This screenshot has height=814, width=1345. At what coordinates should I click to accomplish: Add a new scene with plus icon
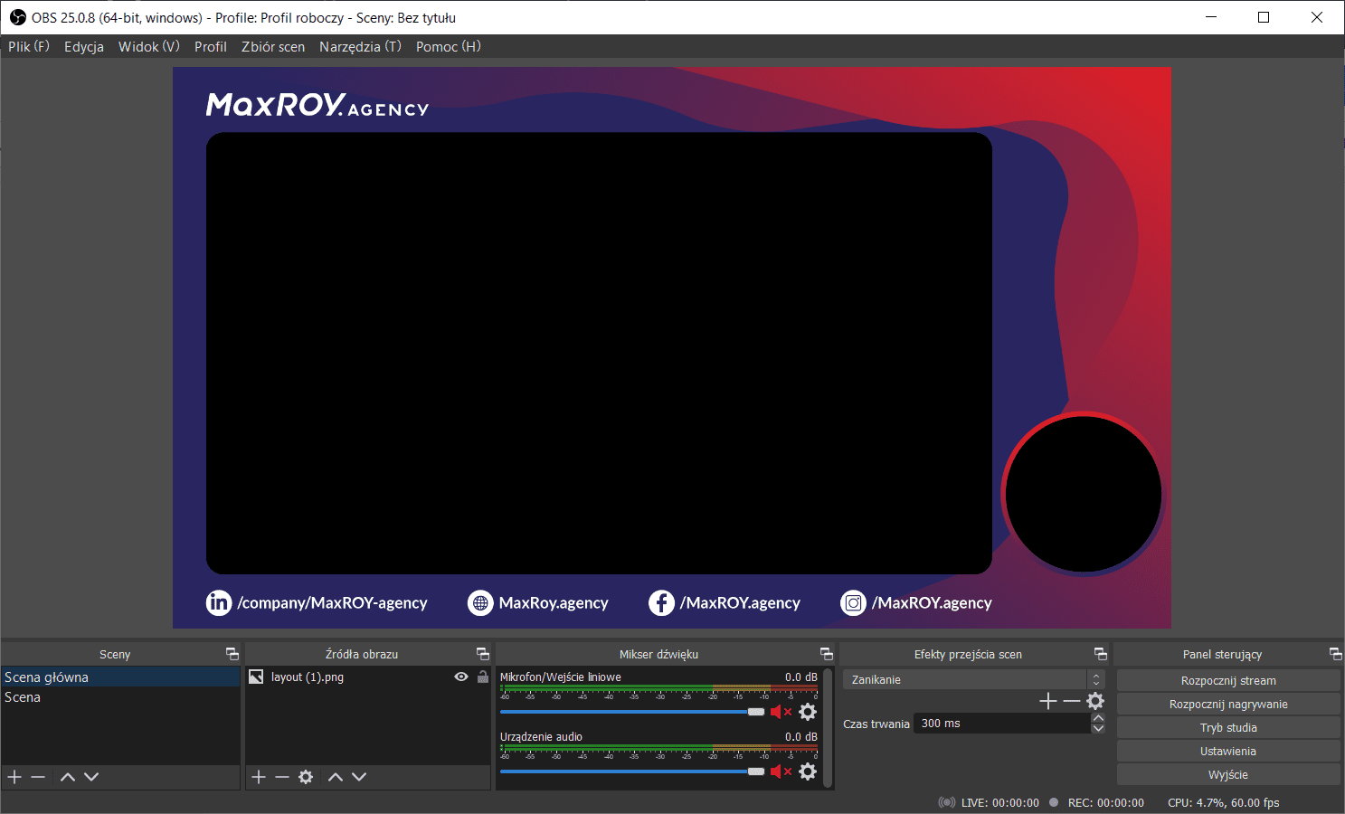pyautogui.click(x=14, y=777)
